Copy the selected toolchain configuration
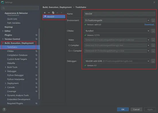 tap(53, 13)
